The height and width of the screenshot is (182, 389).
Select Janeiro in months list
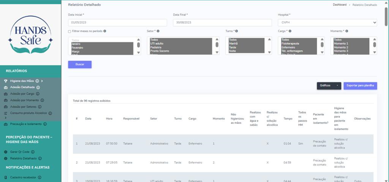pos(102,44)
